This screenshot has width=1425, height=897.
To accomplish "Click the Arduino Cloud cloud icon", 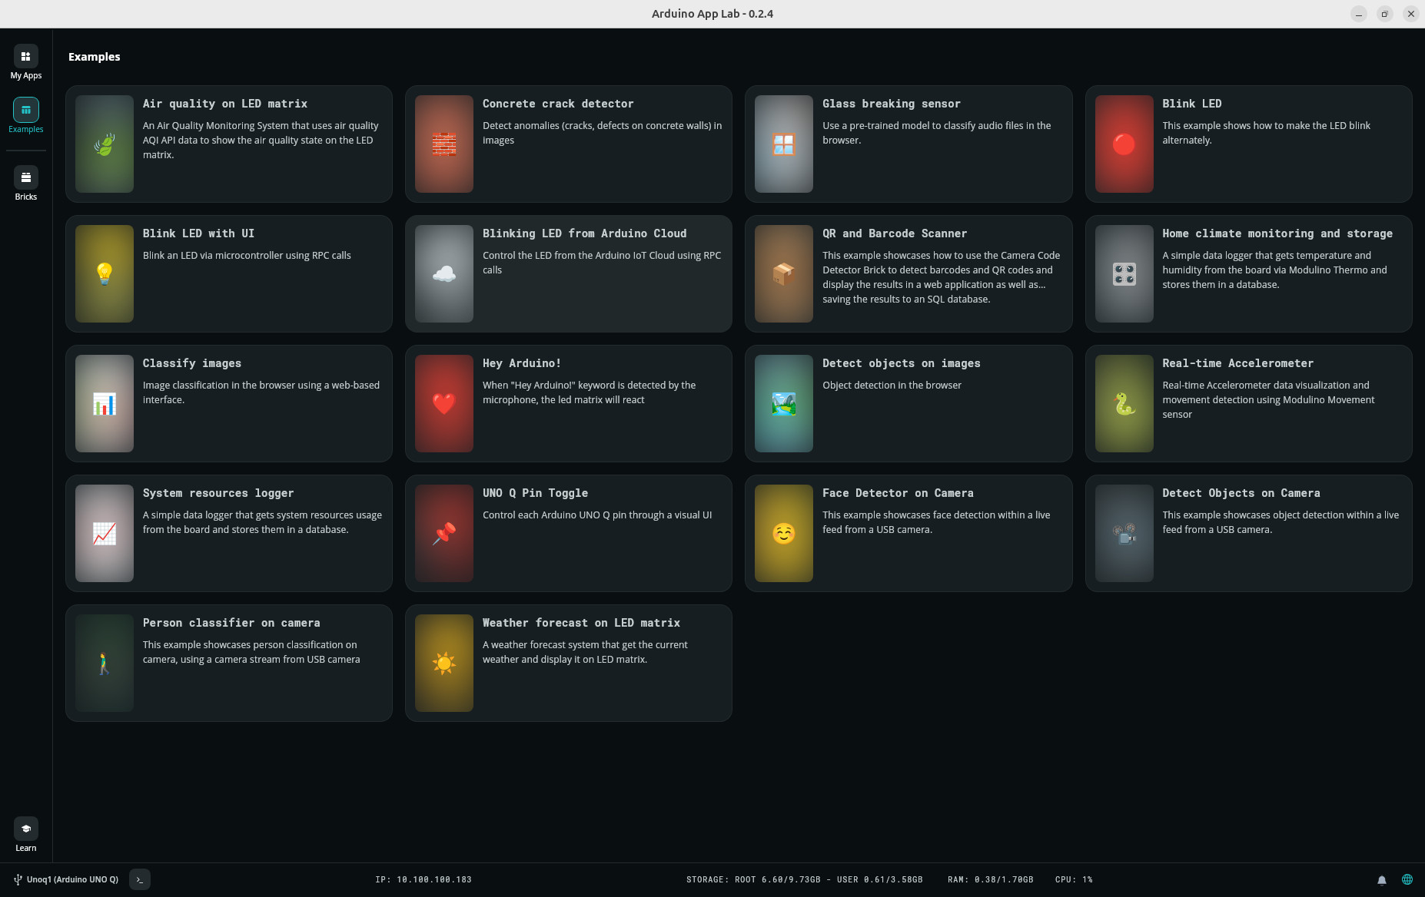I will pos(444,273).
